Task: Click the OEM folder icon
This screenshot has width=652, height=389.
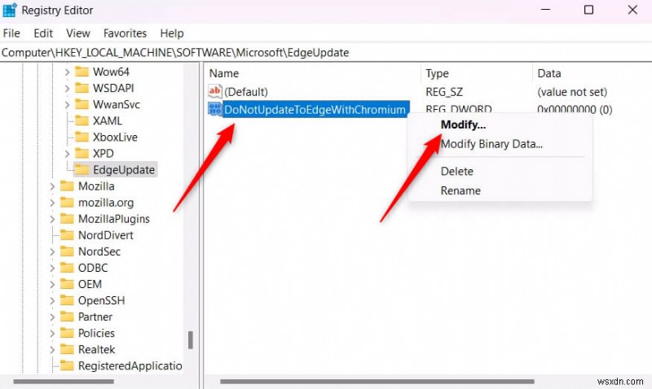Action: click(67, 284)
